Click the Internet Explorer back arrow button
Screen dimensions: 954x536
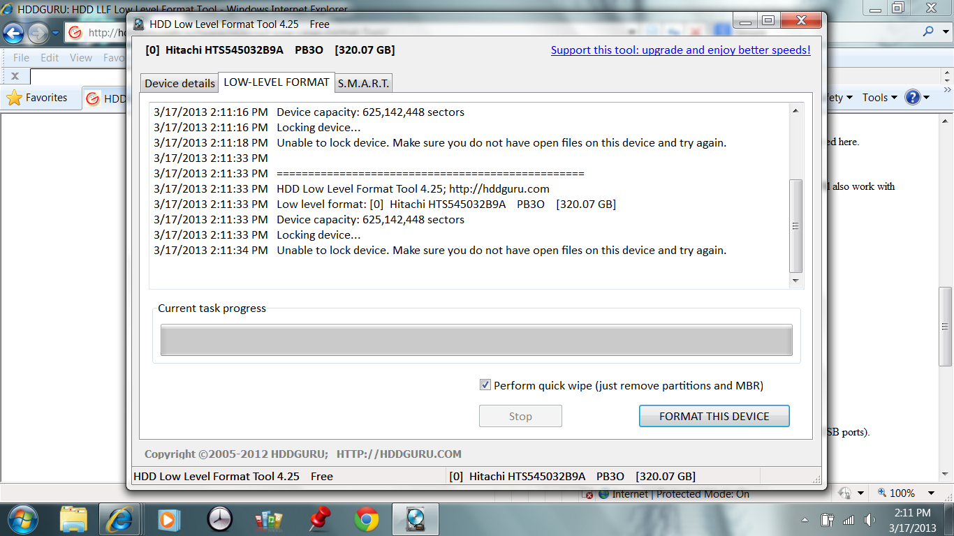14,33
